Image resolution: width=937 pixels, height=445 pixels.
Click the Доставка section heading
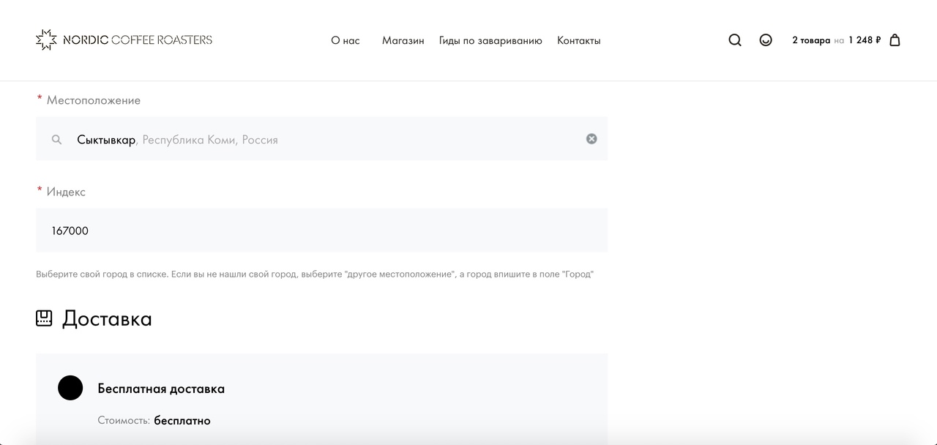[x=107, y=319]
